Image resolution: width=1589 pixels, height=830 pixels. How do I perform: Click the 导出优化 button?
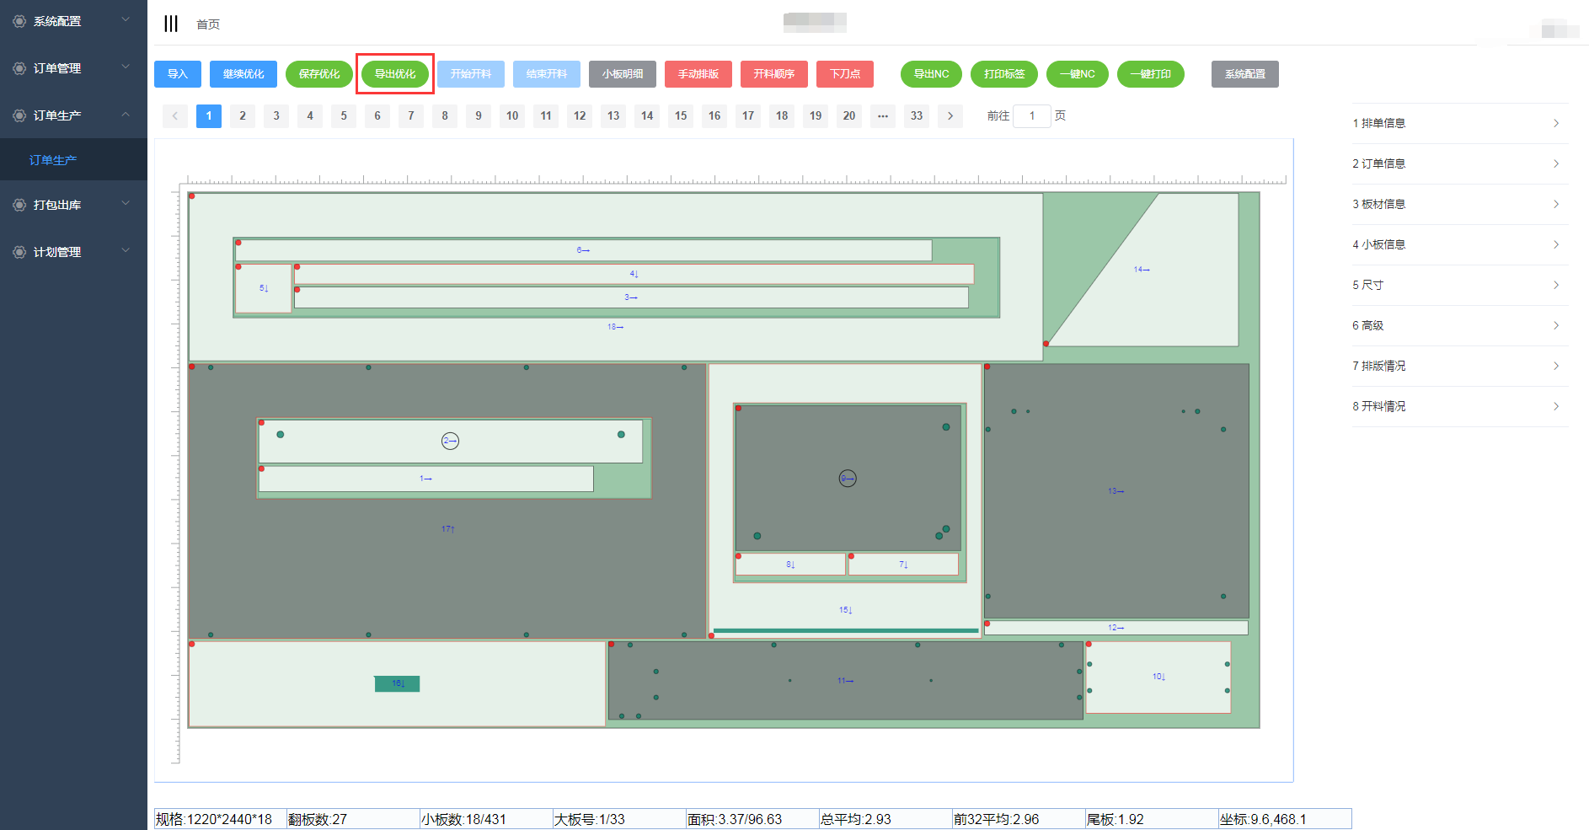tap(395, 74)
